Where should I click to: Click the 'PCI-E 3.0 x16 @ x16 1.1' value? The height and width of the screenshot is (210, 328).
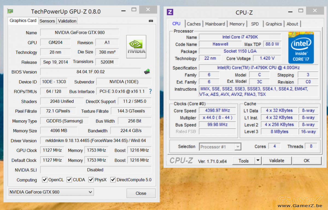(122, 91)
